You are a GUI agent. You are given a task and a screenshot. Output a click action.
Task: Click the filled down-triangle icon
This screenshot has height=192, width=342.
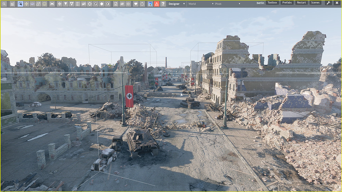[65, 4]
